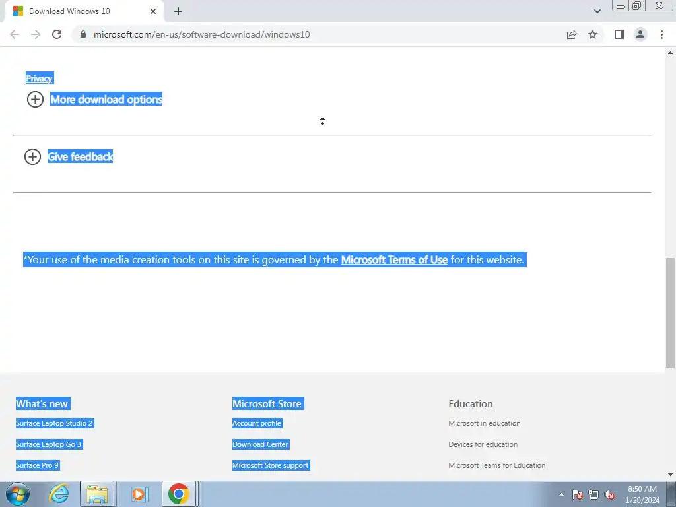Expand More download options plus icon
The height and width of the screenshot is (507, 676).
(36, 100)
